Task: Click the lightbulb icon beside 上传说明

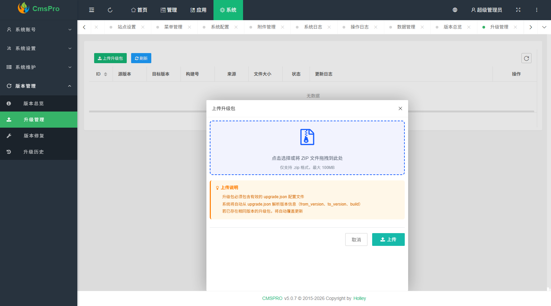Action: [x=217, y=188]
